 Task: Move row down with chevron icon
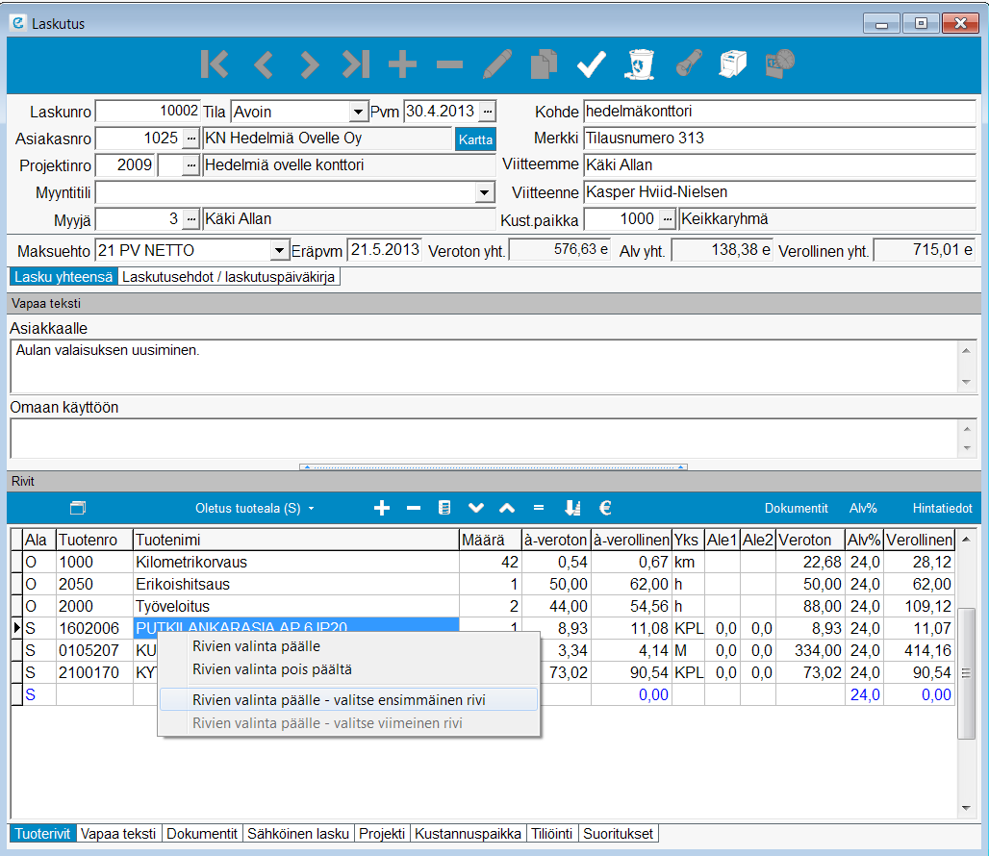476,508
